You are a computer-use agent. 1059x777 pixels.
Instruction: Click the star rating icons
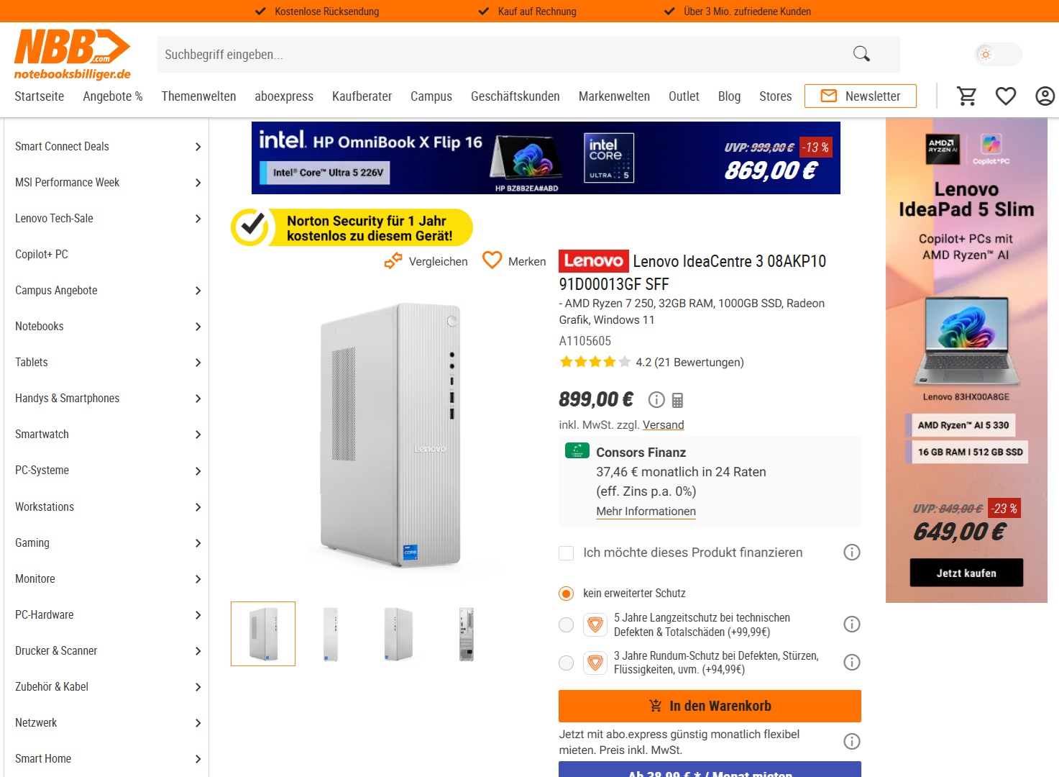point(595,362)
